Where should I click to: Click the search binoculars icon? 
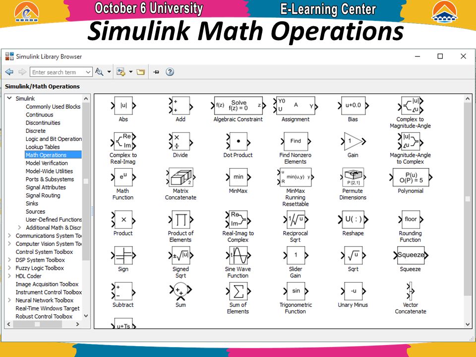coord(99,72)
